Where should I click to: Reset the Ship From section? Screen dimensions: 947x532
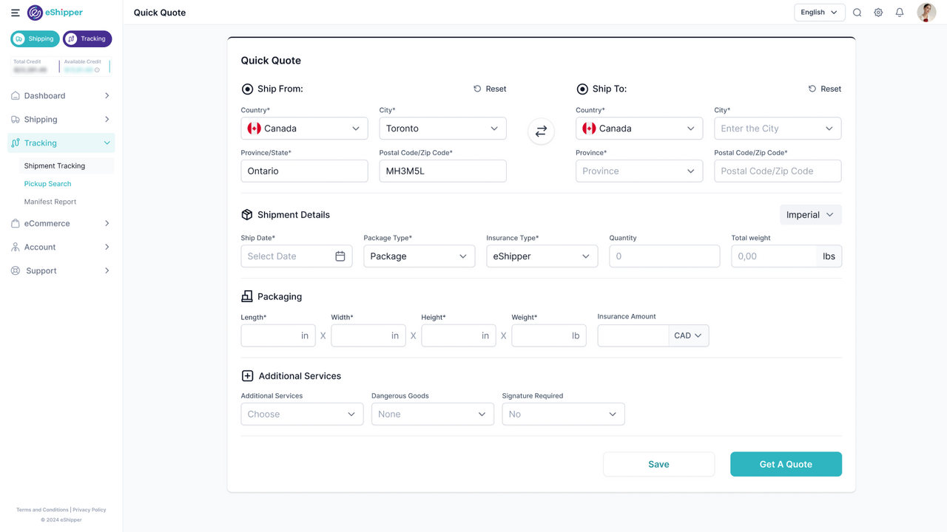[490, 89]
